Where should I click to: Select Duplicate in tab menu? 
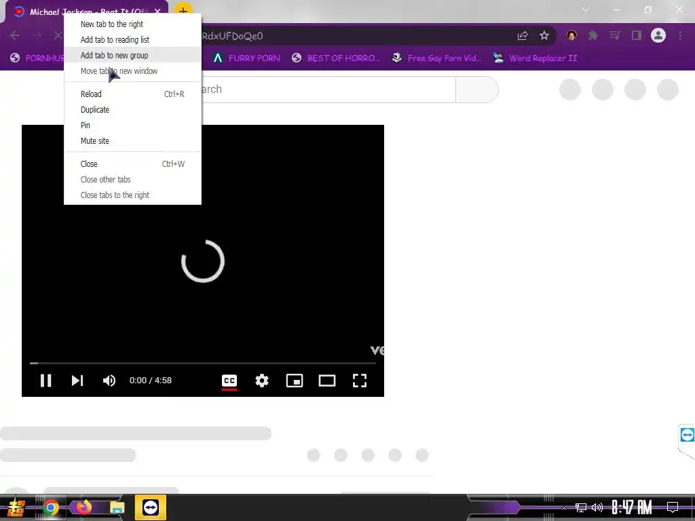click(x=132, y=109)
